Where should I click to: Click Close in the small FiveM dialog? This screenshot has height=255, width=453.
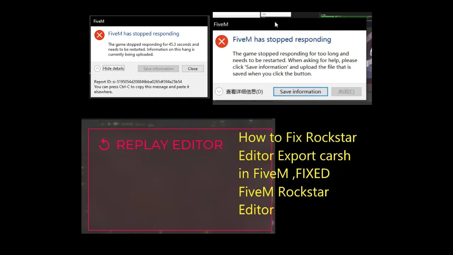click(x=193, y=69)
